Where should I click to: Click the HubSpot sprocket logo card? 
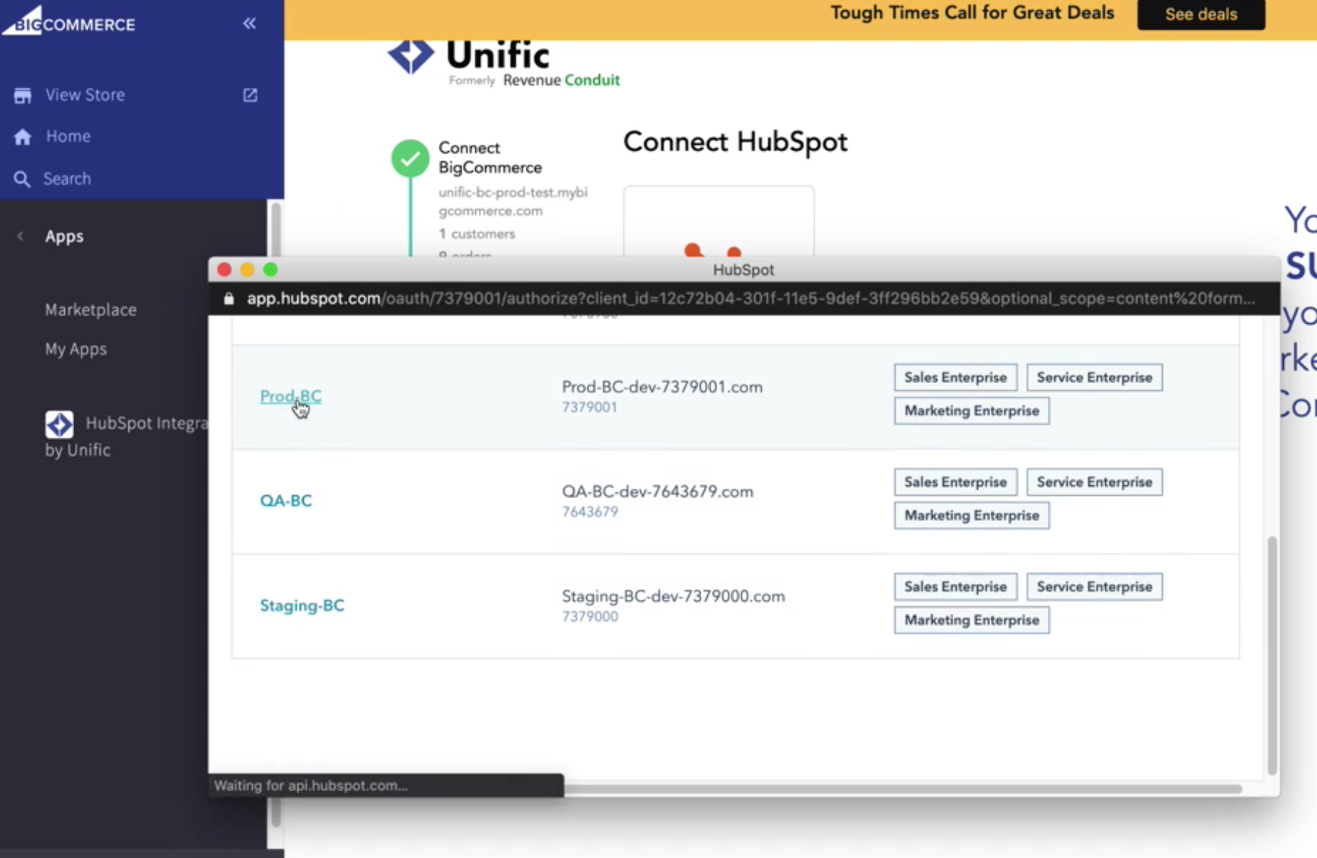[719, 222]
